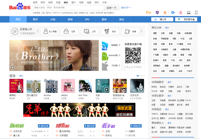This screenshot has height=139, width=201.
Task: Select the DJ 舞曲 category tag
Action: (180, 44)
